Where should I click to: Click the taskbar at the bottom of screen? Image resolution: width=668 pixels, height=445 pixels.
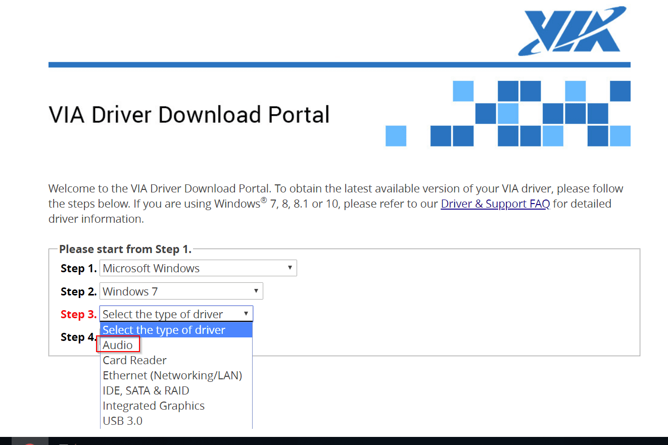click(x=334, y=440)
